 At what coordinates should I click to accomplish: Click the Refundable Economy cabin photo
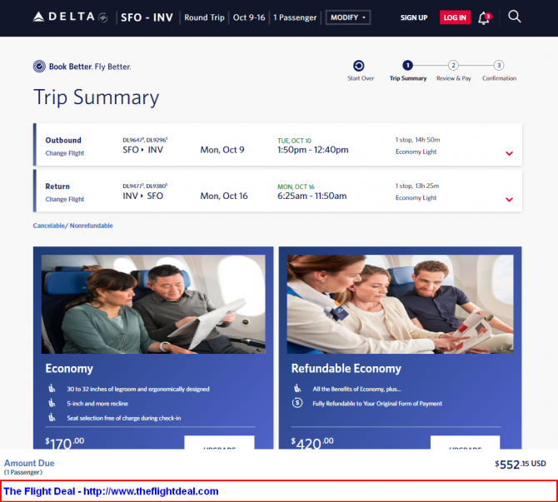(x=401, y=304)
